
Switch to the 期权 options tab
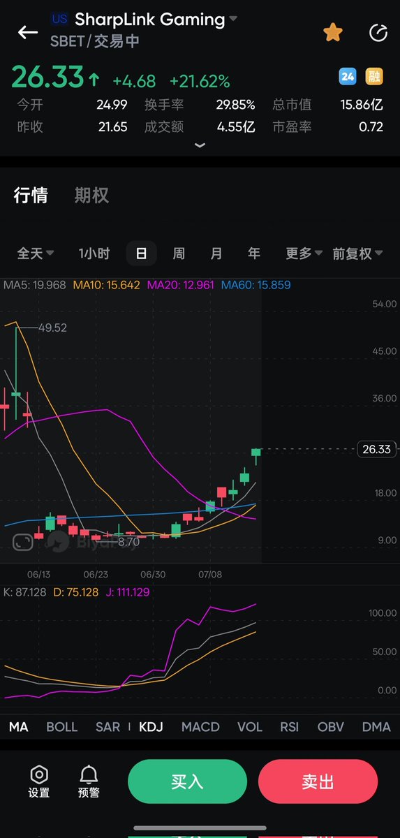[91, 196]
